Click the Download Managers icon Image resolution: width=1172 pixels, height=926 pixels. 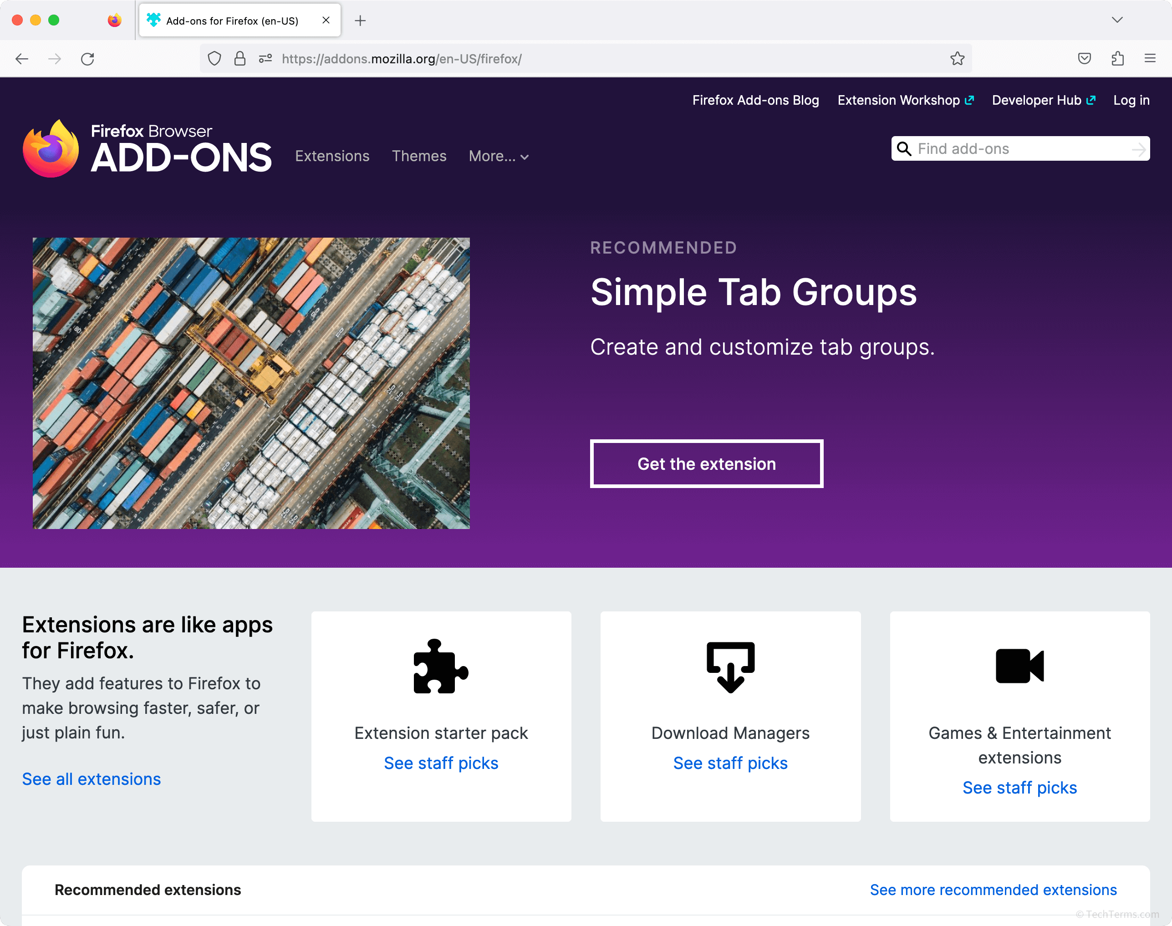coord(731,667)
